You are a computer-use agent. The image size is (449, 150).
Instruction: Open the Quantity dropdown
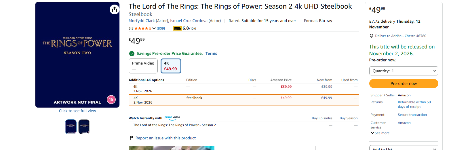pos(404,71)
